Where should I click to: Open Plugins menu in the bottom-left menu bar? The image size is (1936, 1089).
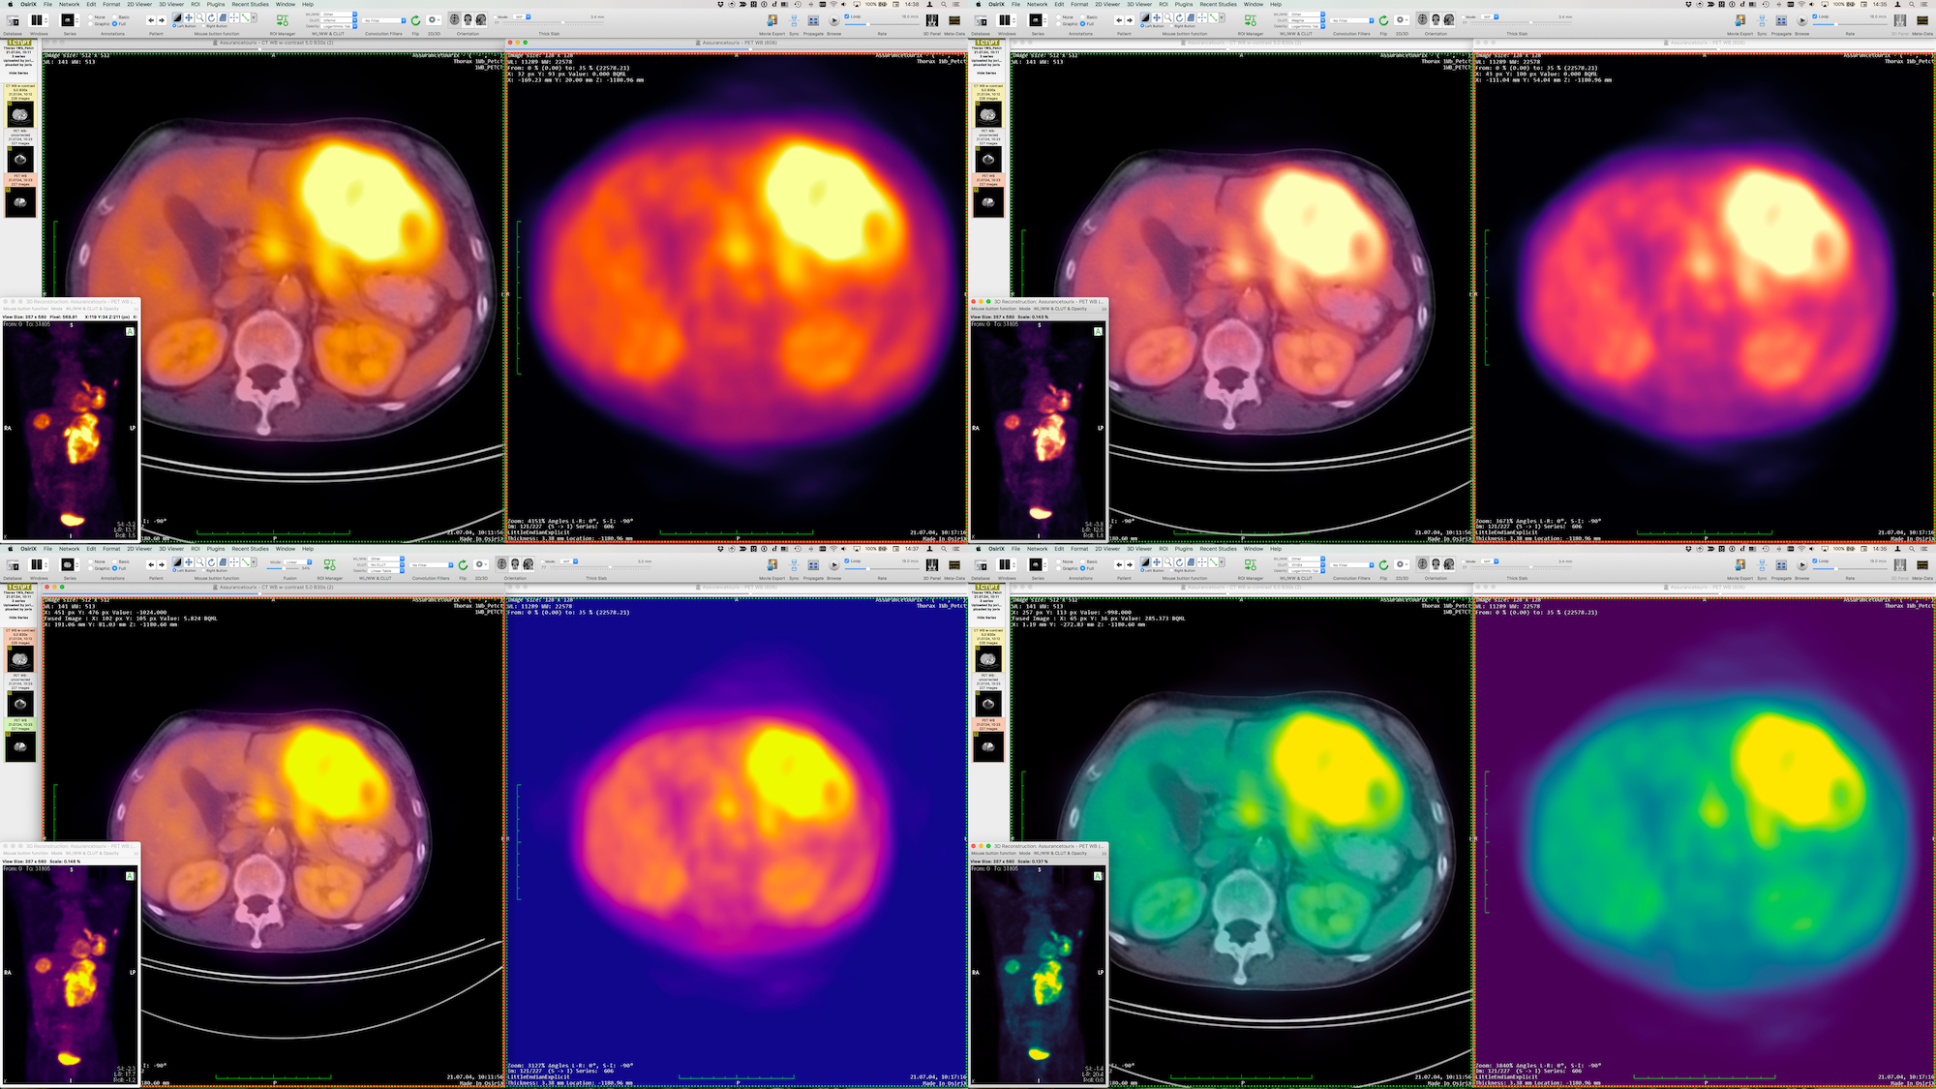(215, 549)
